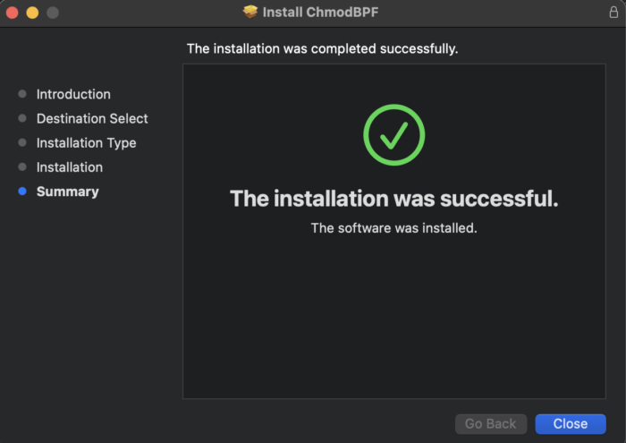The height and width of the screenshot is (443, 626).
Task: Click the bullet next to the Installation step
Action: [x=22, y=167]
